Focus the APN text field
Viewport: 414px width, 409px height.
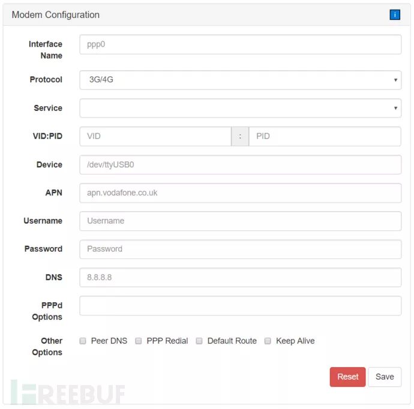click(x=240, y=193)
